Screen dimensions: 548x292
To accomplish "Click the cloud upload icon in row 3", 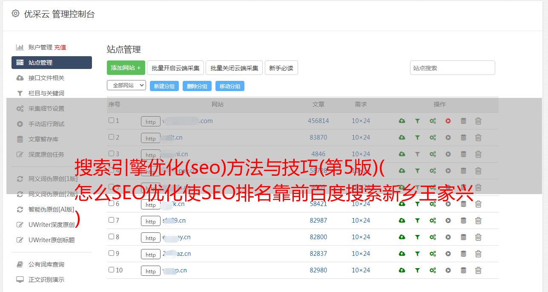I will tap(402, 154).
